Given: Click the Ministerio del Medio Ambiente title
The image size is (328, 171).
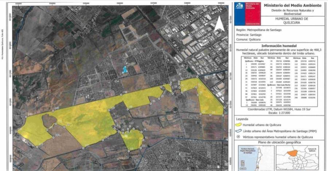Looking at the screenshot, I should [292, 5].
